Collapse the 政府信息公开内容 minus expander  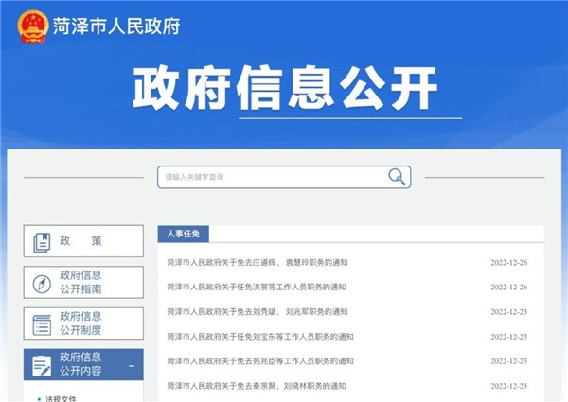pos(132,366)
